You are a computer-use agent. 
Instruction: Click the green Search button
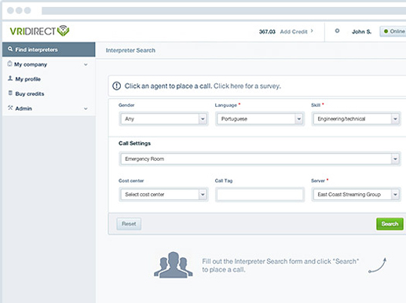point(390,224)
